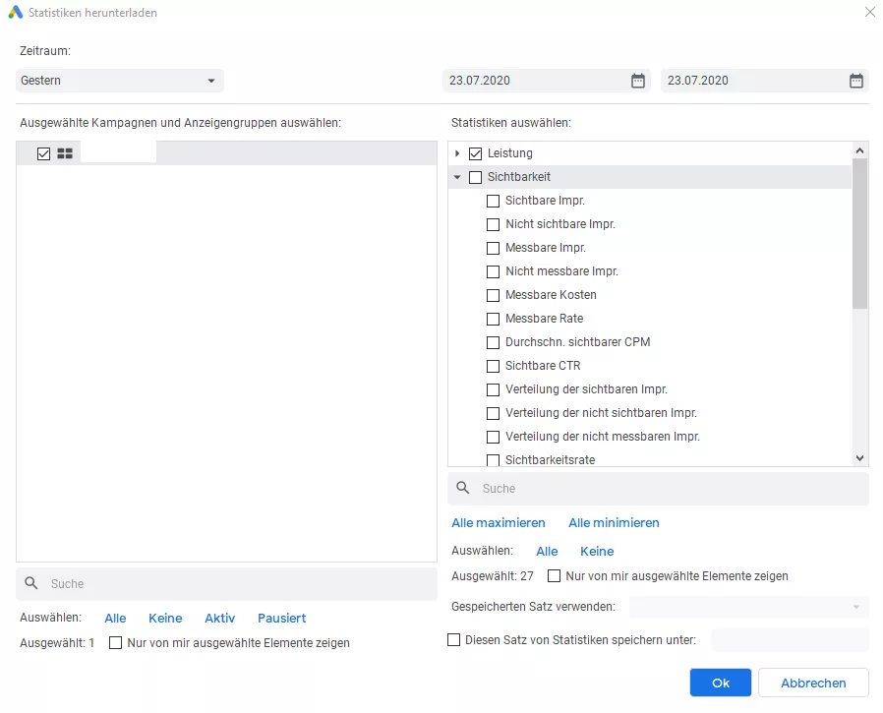Screen dimensions: 883x713
Task: Click the campaigns Suche search field
Action: click(x=227, y=583)
